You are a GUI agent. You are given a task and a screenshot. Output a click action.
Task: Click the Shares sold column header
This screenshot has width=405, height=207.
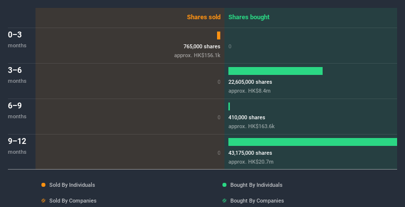[x=204, y=17]
